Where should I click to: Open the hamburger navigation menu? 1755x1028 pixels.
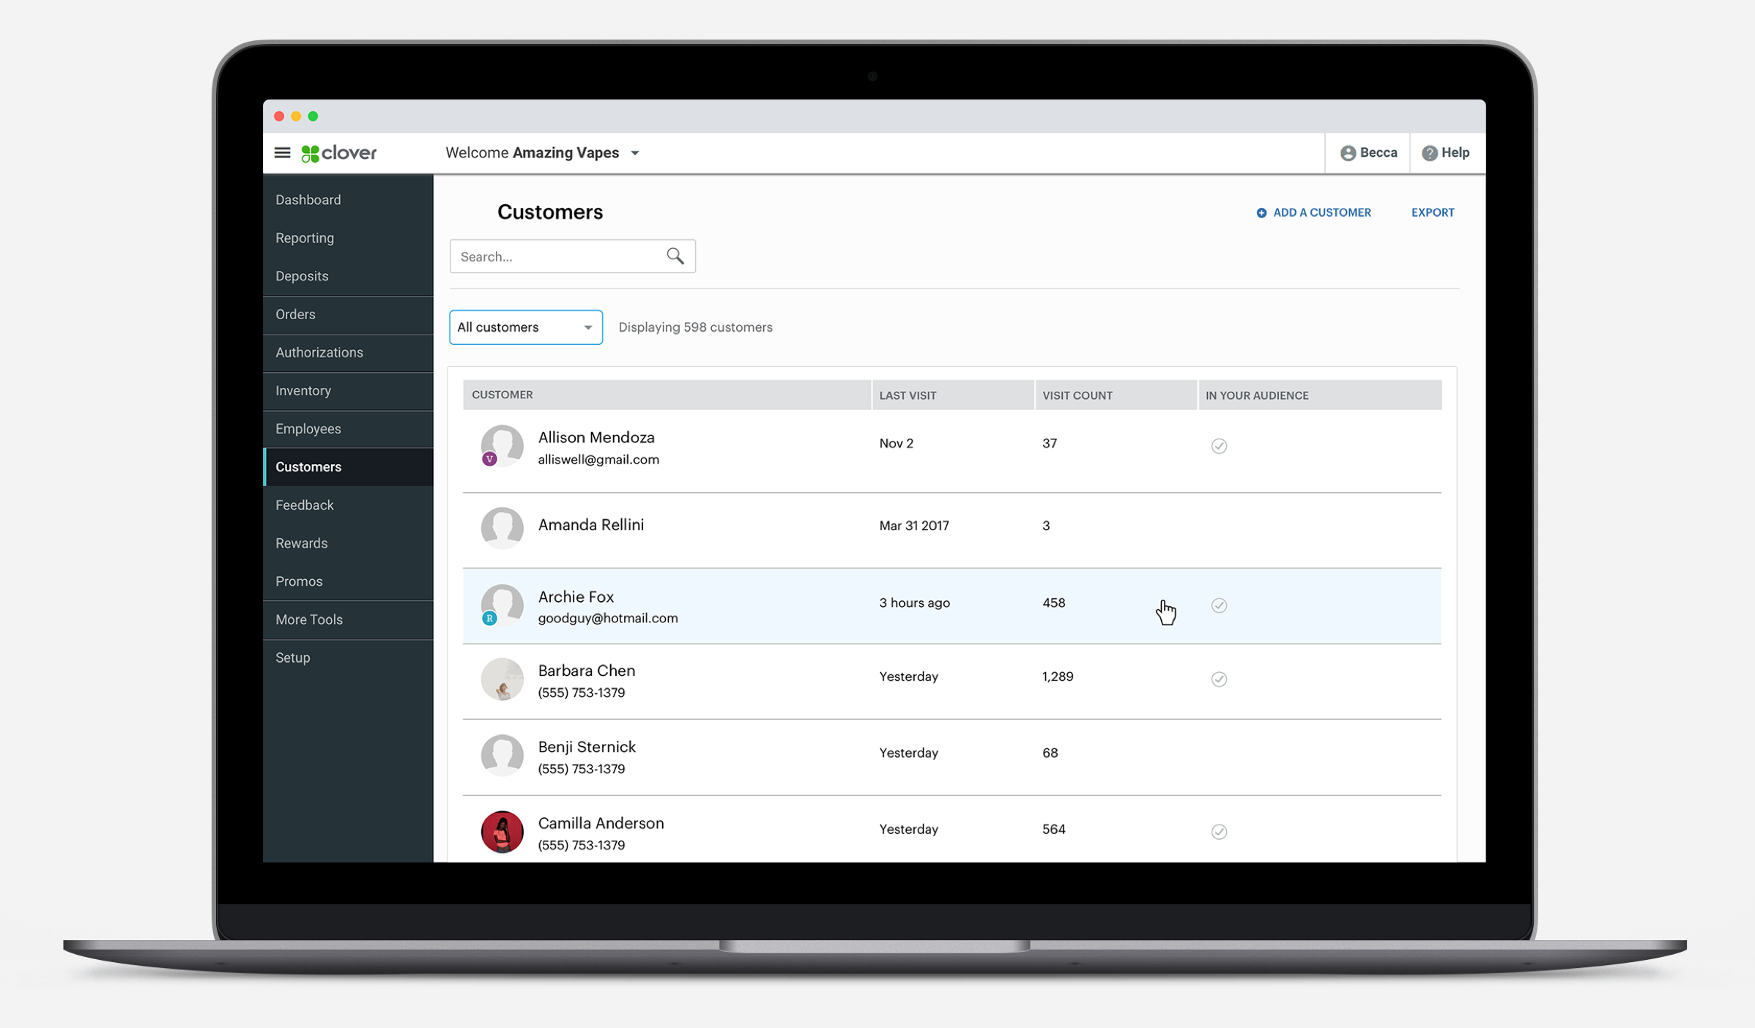(282, 152)
